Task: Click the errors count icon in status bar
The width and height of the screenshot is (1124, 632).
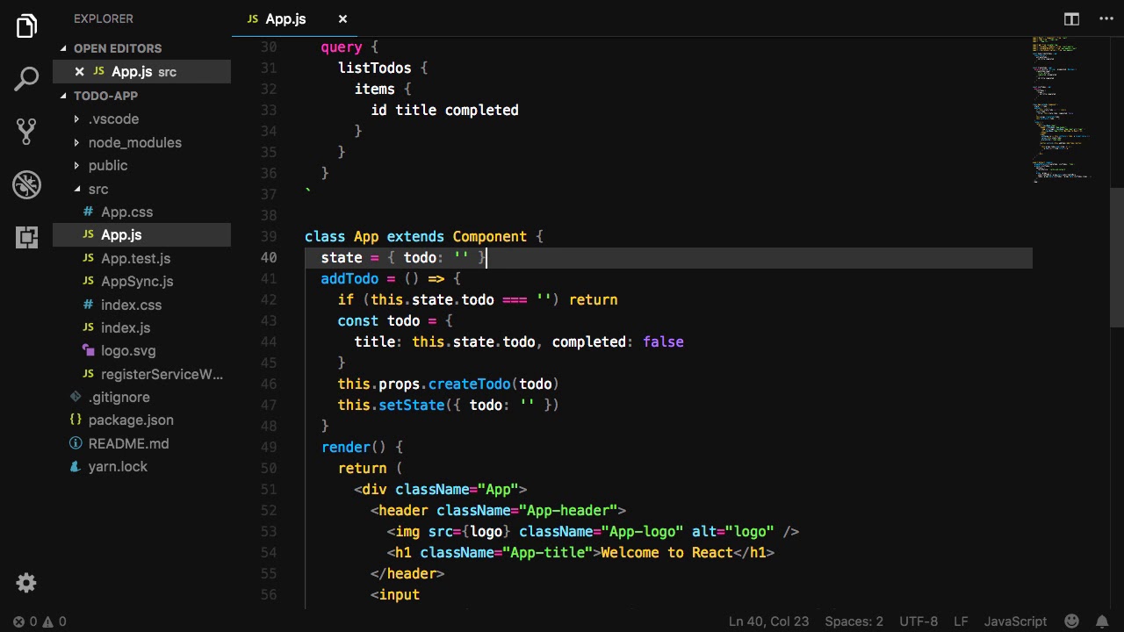Action: click(19, 621)
